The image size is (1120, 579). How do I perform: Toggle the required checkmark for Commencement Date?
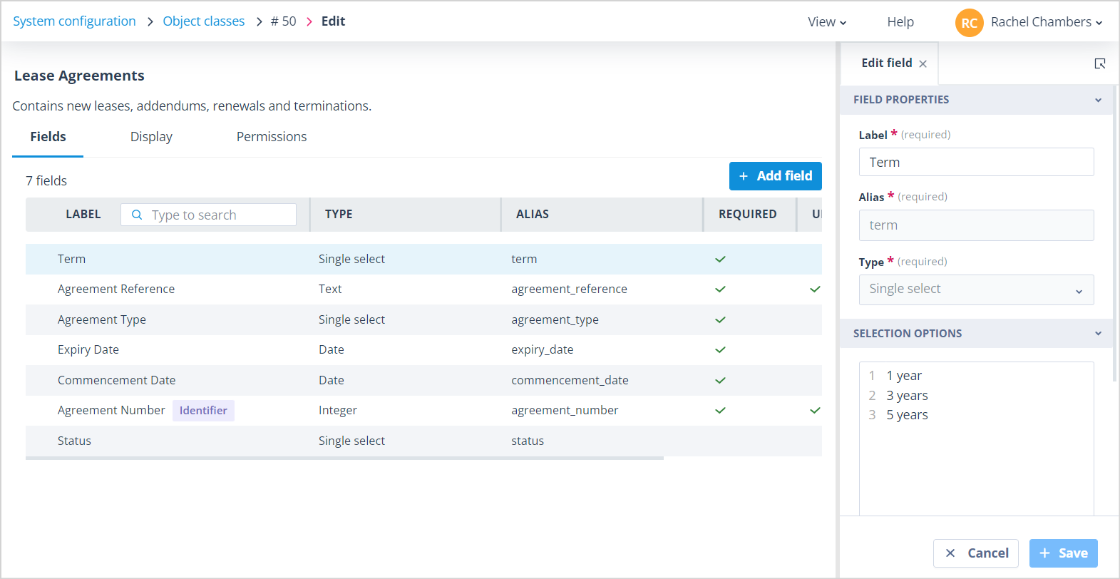[x=720, y=380]
